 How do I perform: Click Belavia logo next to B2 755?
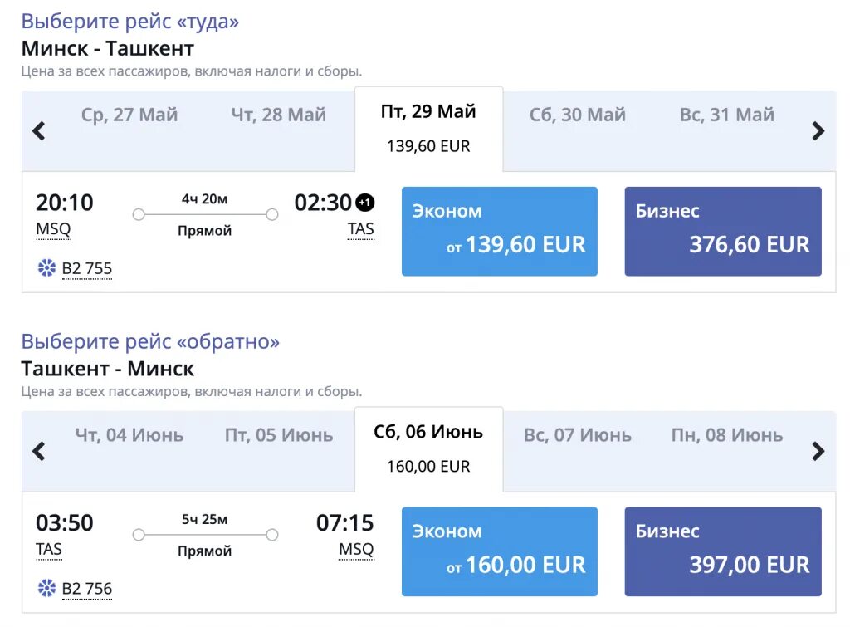[x=46, y=267]
